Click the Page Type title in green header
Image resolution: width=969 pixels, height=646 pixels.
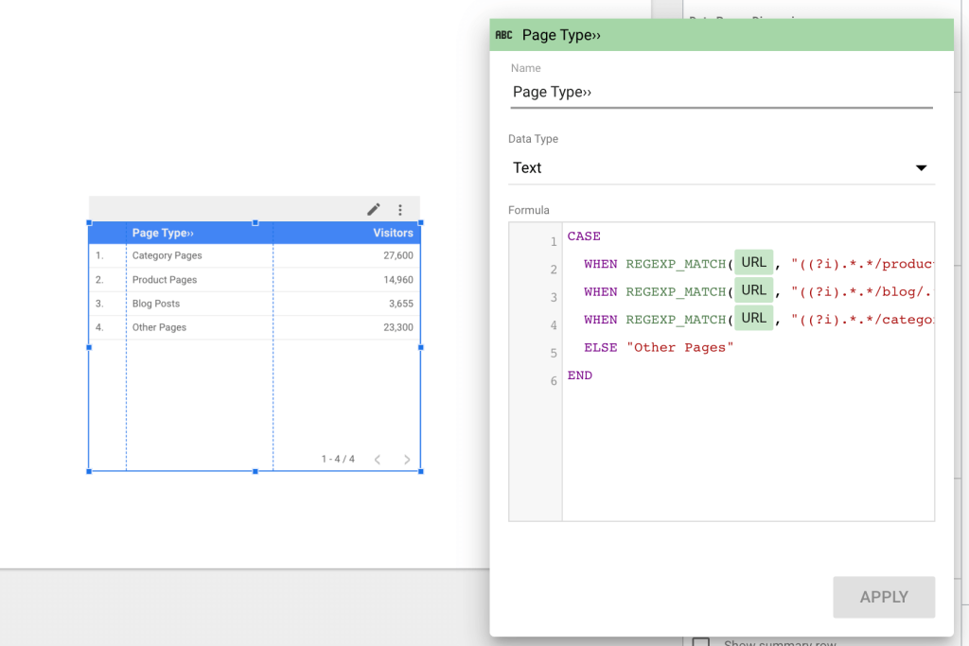tap(561, 35)
